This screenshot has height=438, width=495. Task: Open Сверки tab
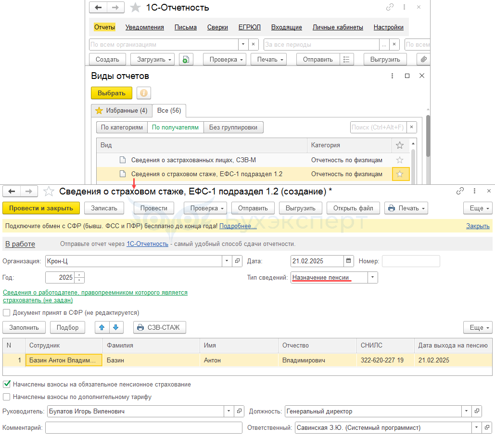[x=217, y=27]
